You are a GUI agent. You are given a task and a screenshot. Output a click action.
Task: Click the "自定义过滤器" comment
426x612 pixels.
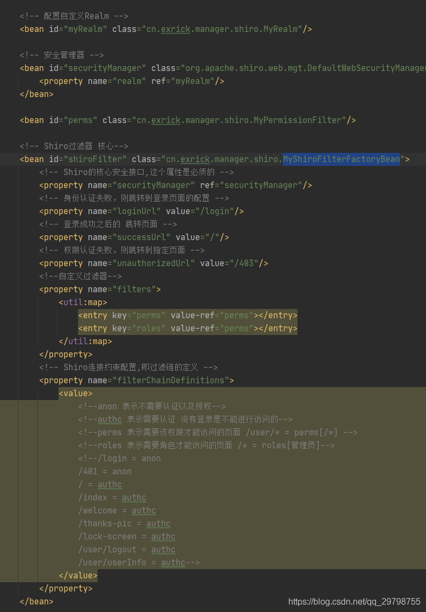(80, 276)
